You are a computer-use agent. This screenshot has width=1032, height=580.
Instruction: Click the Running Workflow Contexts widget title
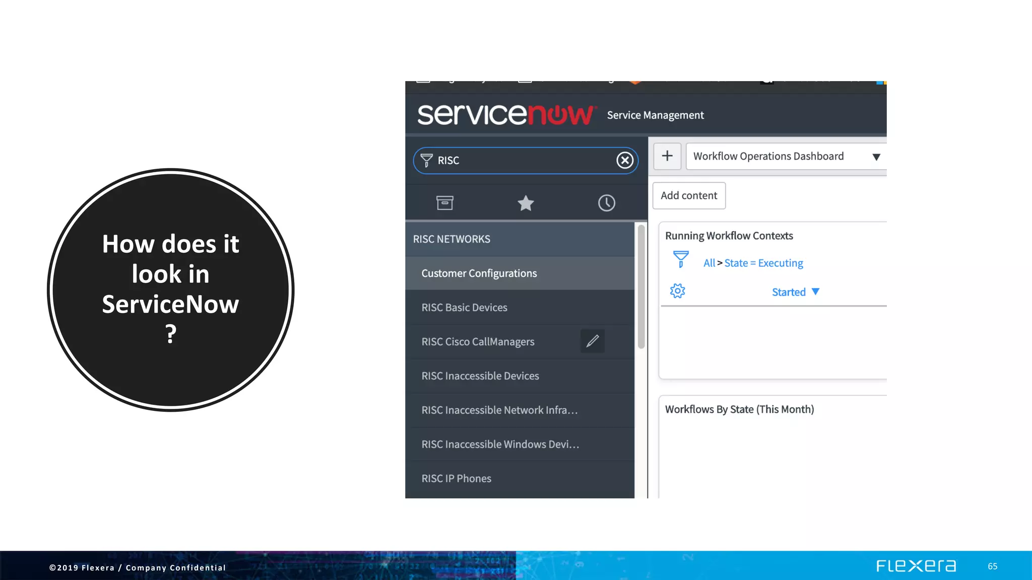(729, 236)
